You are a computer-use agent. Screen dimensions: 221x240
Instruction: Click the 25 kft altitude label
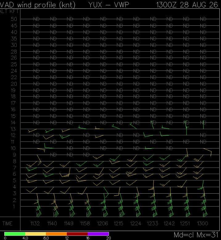tap(14, 64)
